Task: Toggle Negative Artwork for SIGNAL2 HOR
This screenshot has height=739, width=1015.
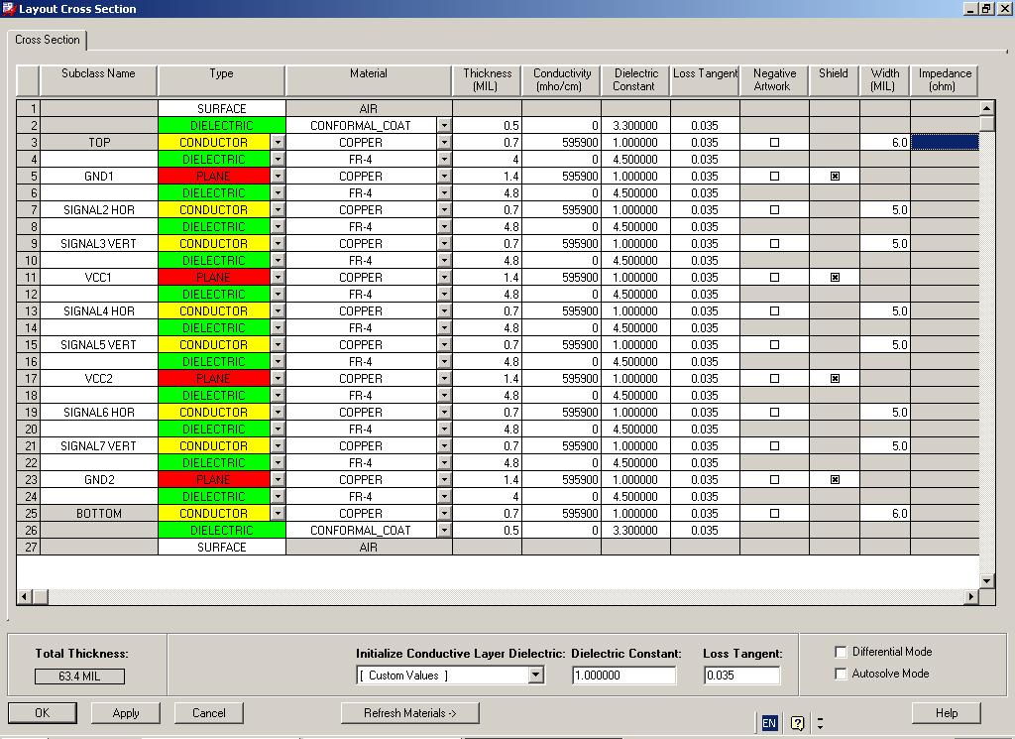Action: 774,210
